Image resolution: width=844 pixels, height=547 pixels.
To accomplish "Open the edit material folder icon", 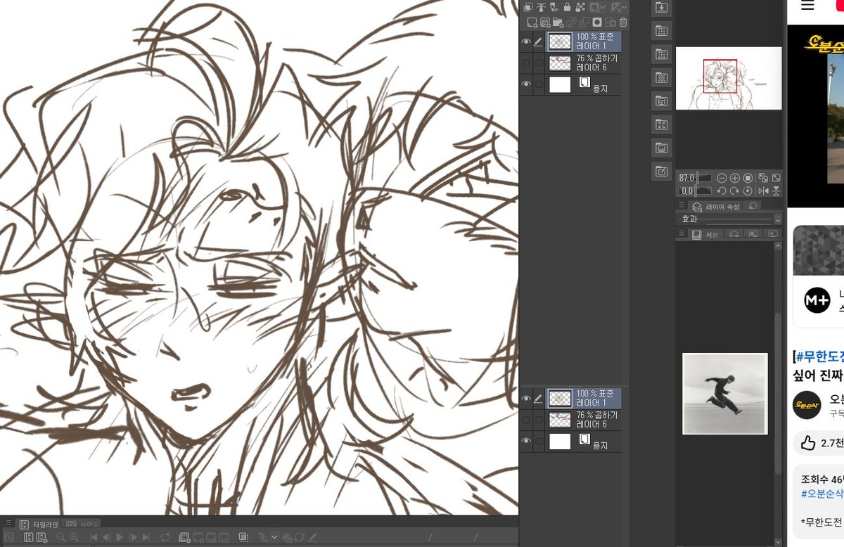I will [661, 171].
